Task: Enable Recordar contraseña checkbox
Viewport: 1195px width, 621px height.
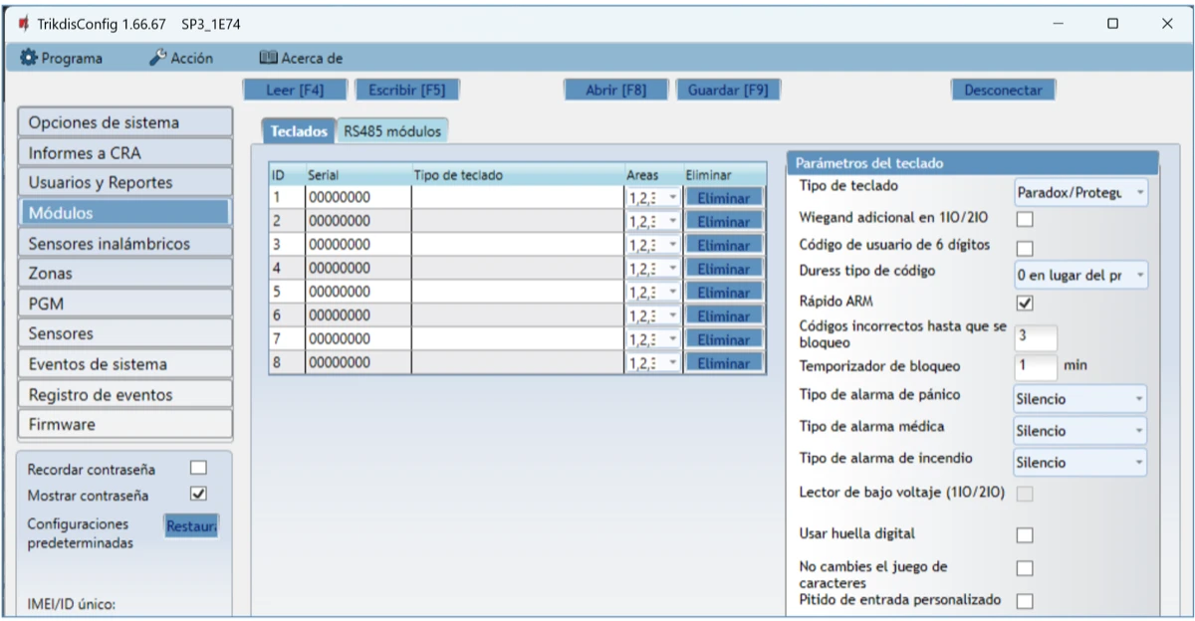Action: pos(198,468)
